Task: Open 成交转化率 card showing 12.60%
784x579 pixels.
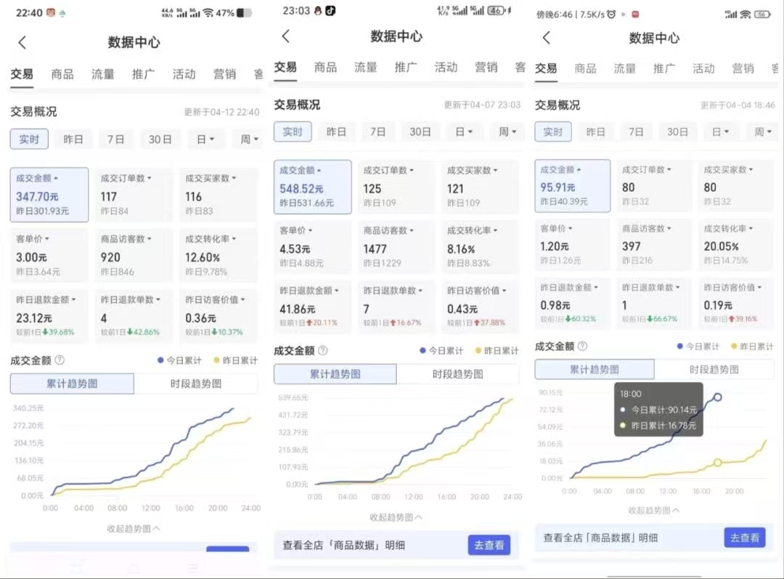Action: pyautogui.click(x=219, y=255)
